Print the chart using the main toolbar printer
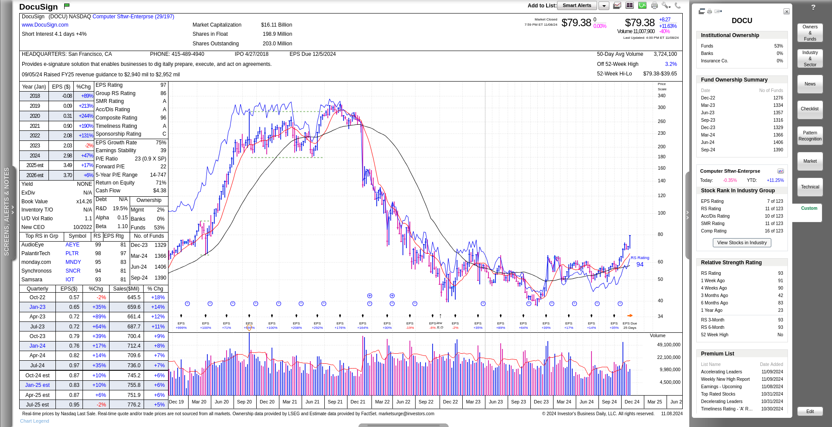 (654, 6)
